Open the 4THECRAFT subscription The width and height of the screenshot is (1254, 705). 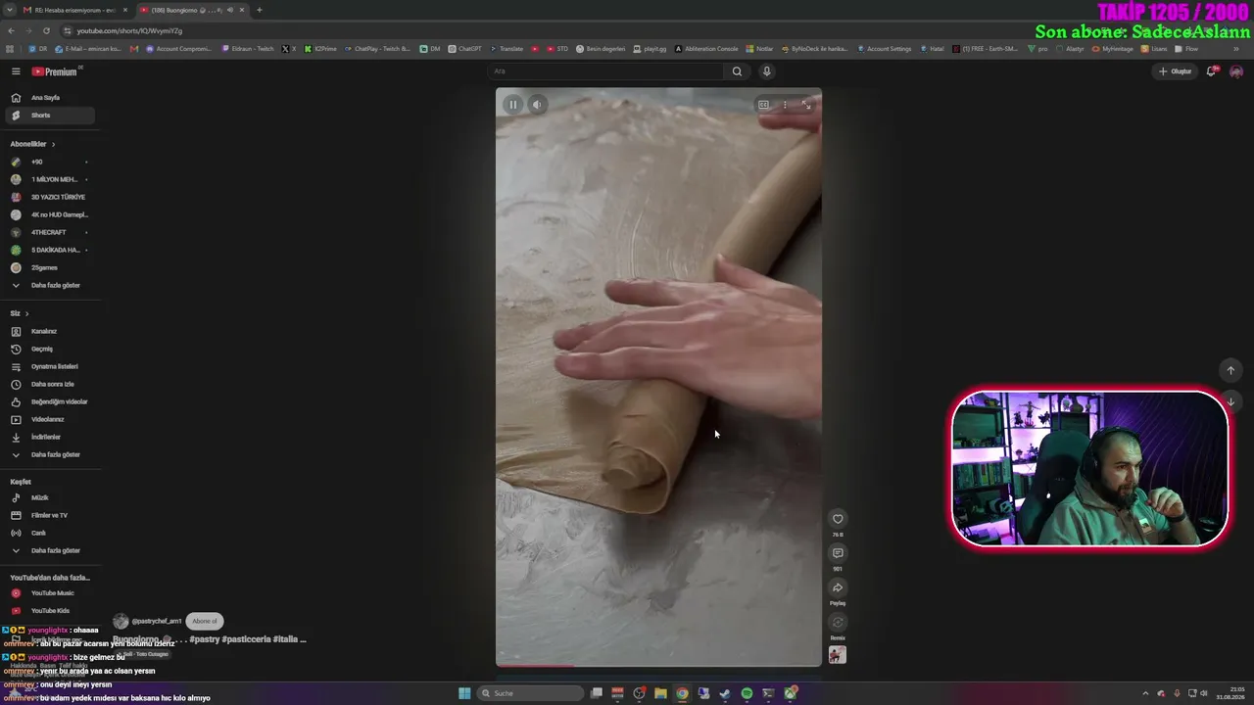(x=49, y=232)
